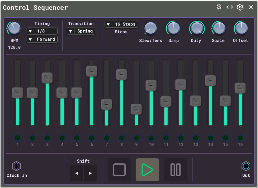Toggle the step 3 indicator light

coord(47,138)
